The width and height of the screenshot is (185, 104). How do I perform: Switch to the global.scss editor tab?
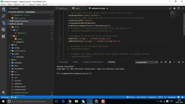click(x=62, y=8)
